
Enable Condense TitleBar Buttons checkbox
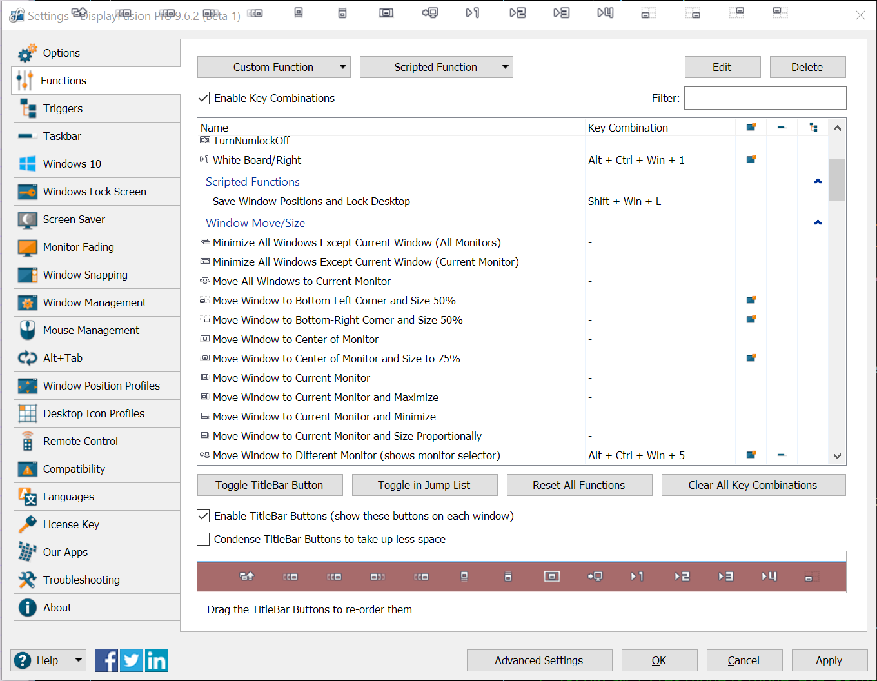click(x=204, y=539)
